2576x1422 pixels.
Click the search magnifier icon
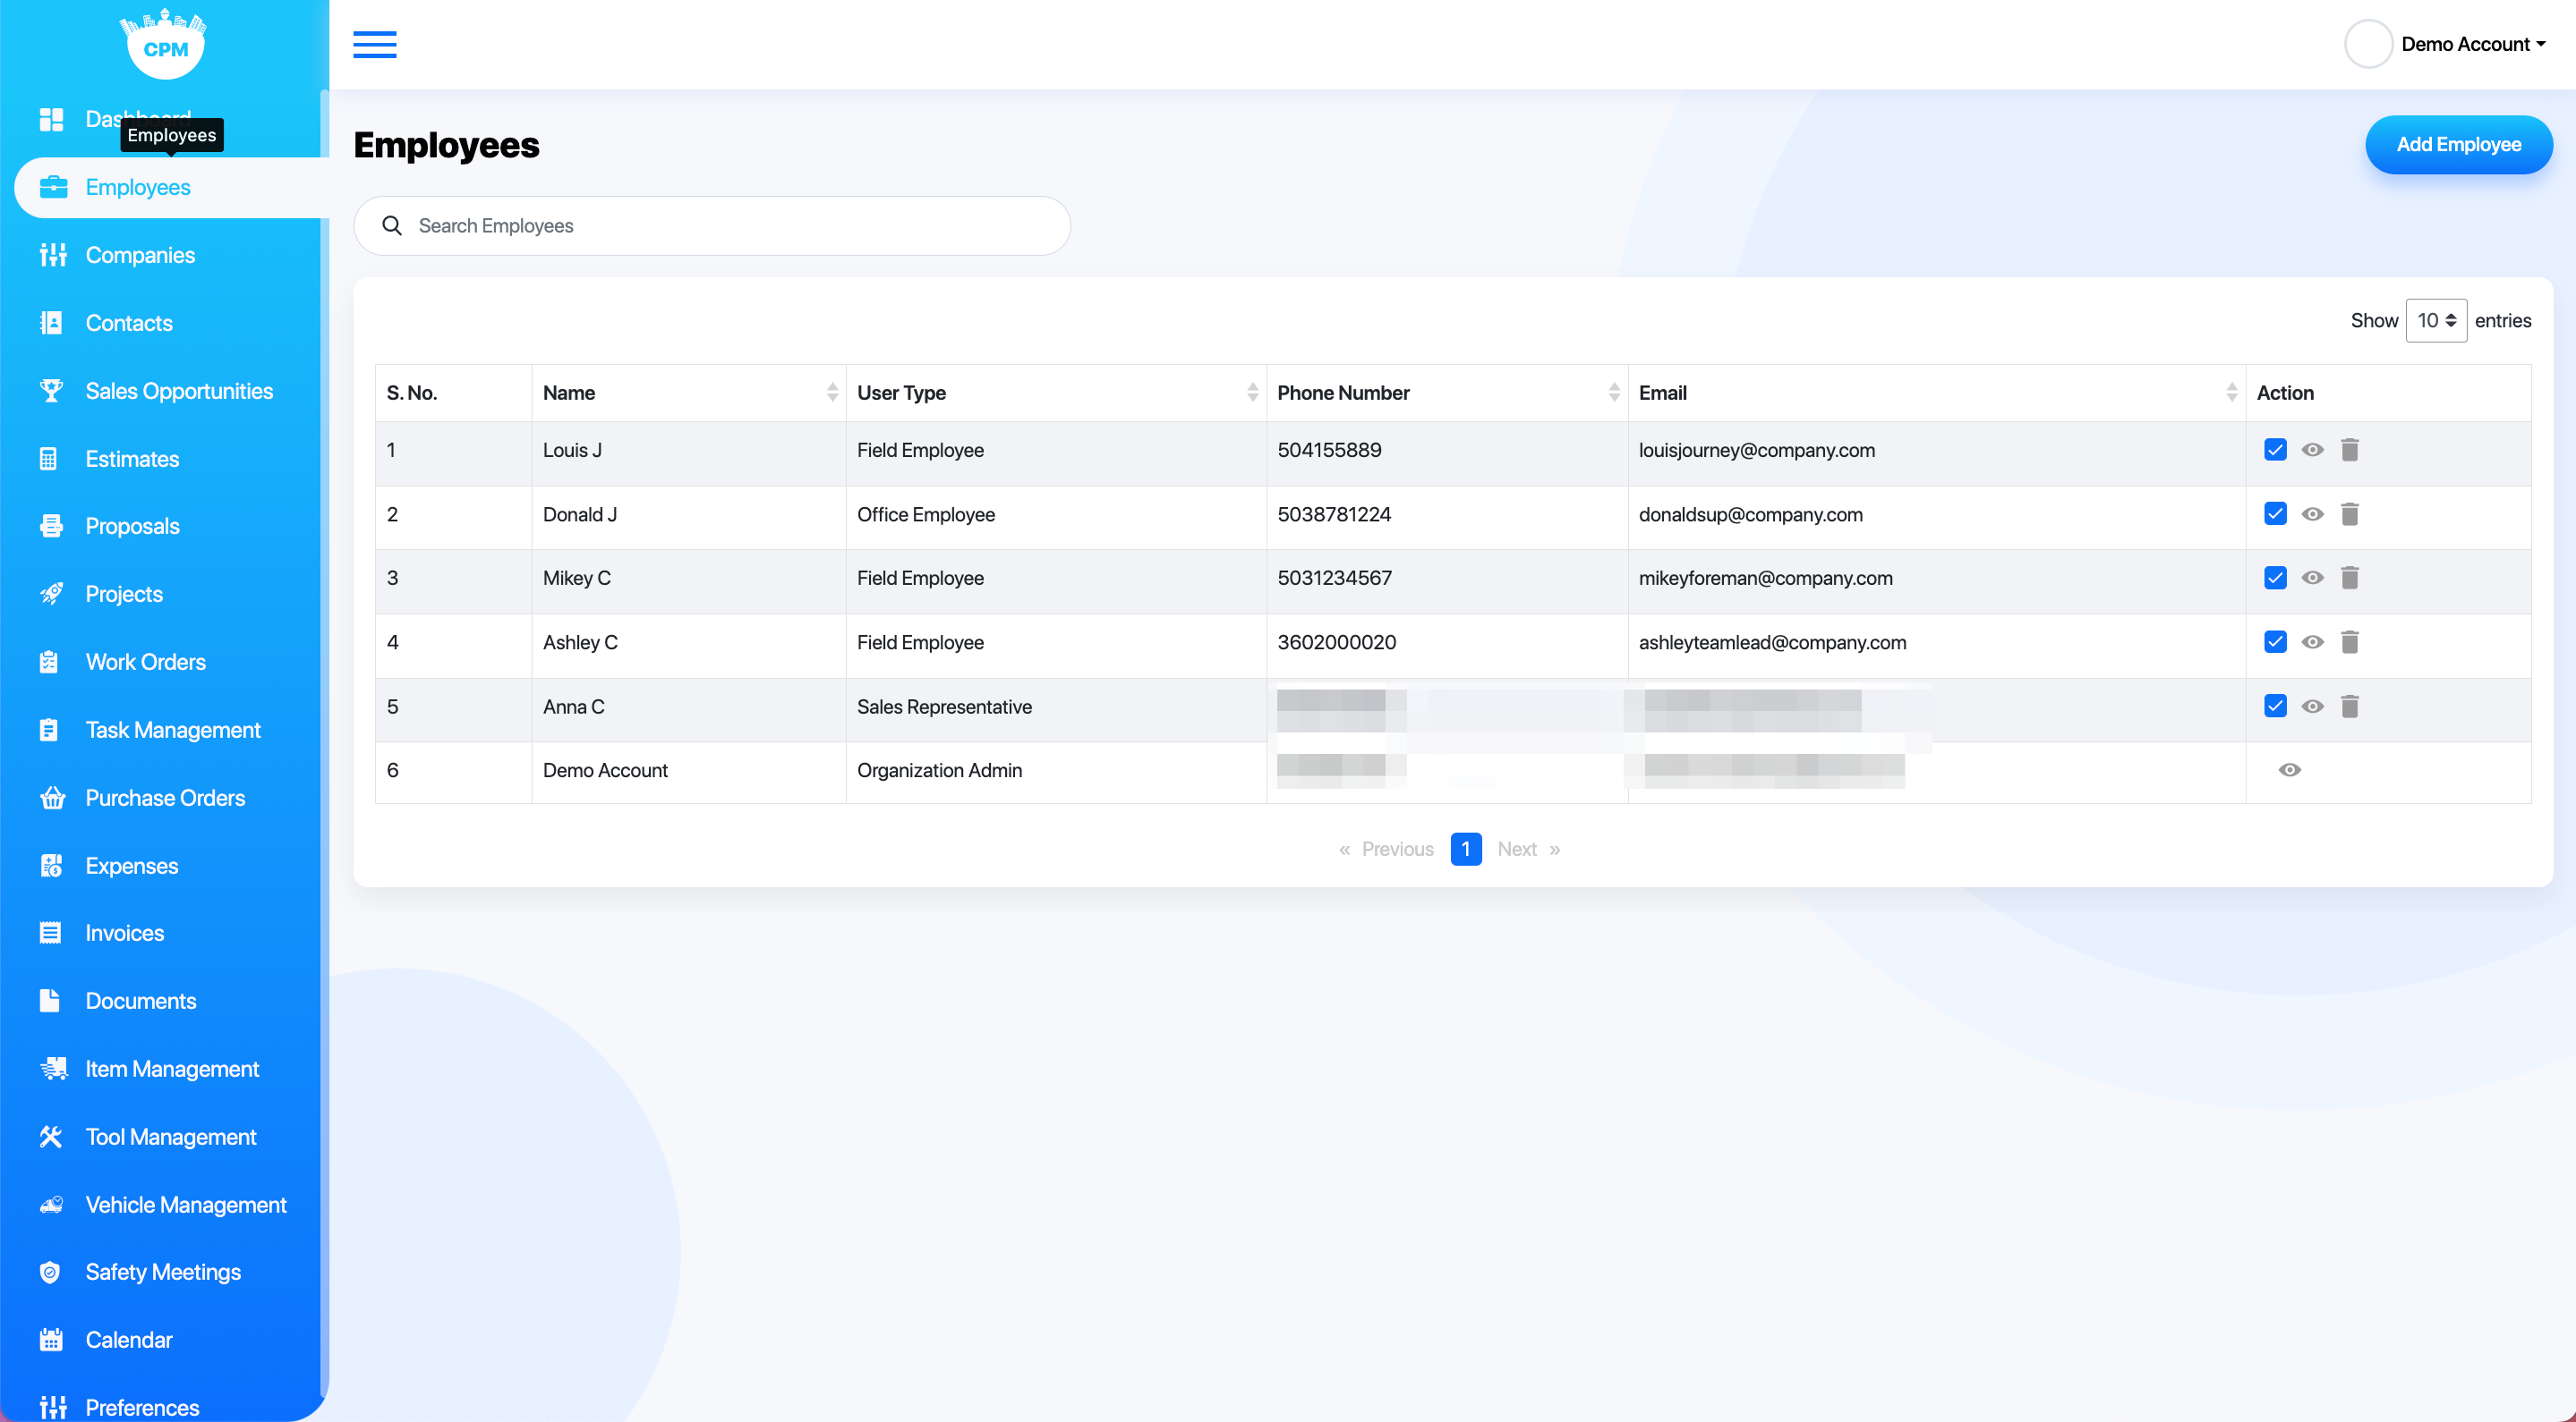(392, 224)
